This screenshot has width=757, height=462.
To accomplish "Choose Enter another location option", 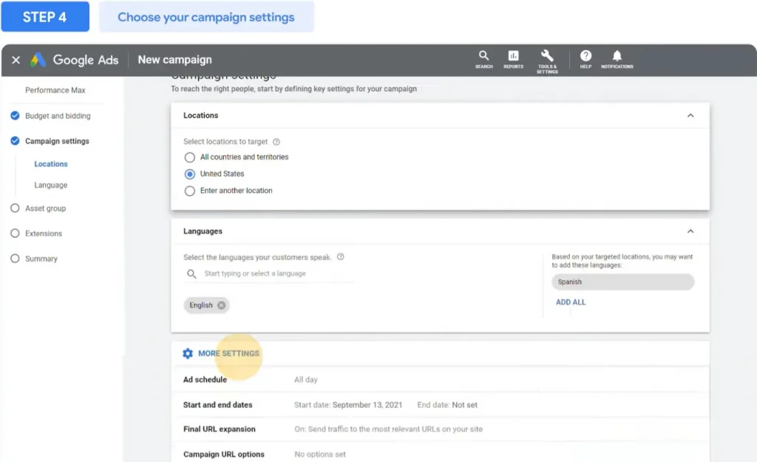I will (x=190, y=191).
